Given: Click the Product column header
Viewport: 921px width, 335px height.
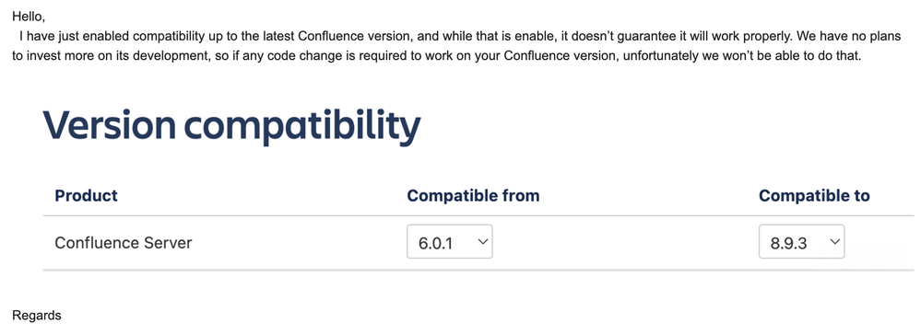Looking at the screenshot, I should pos(87,195).
